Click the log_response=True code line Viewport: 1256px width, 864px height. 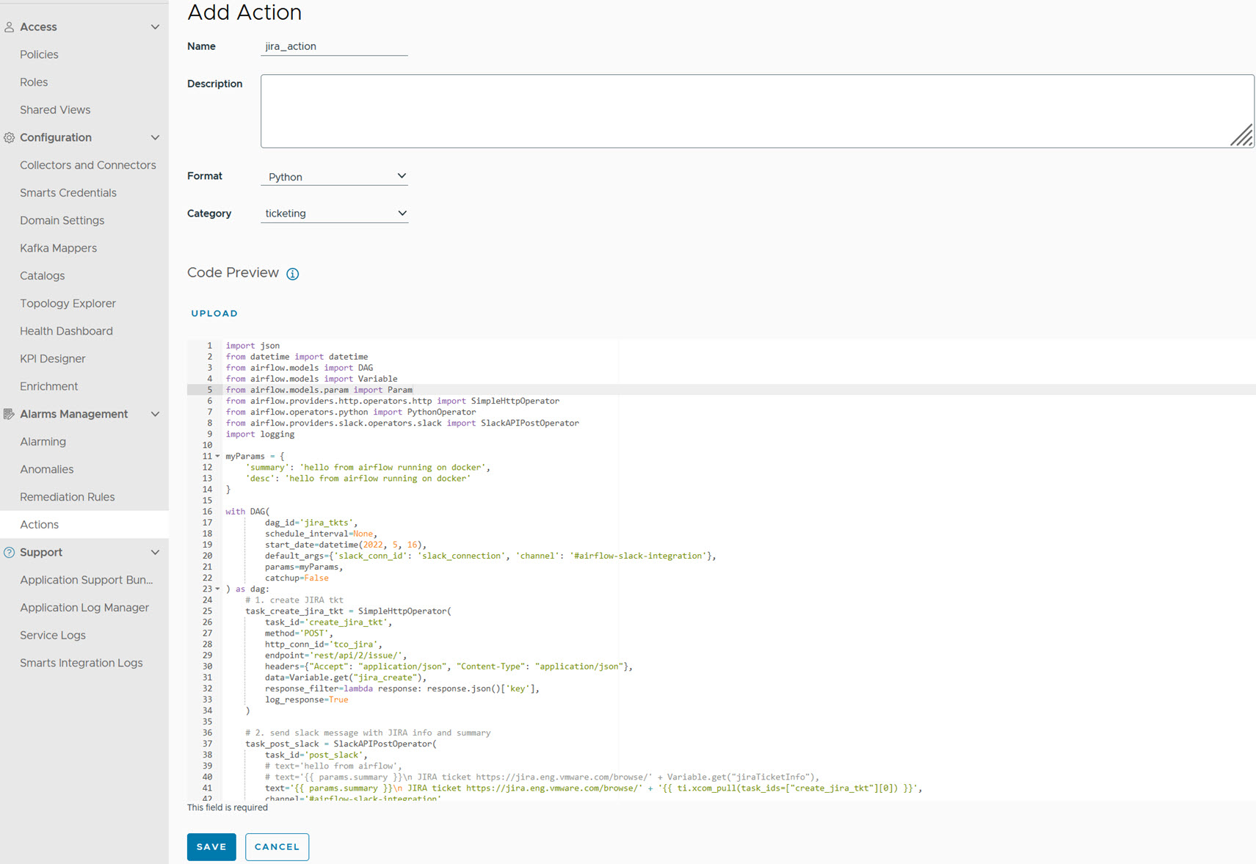307,700
